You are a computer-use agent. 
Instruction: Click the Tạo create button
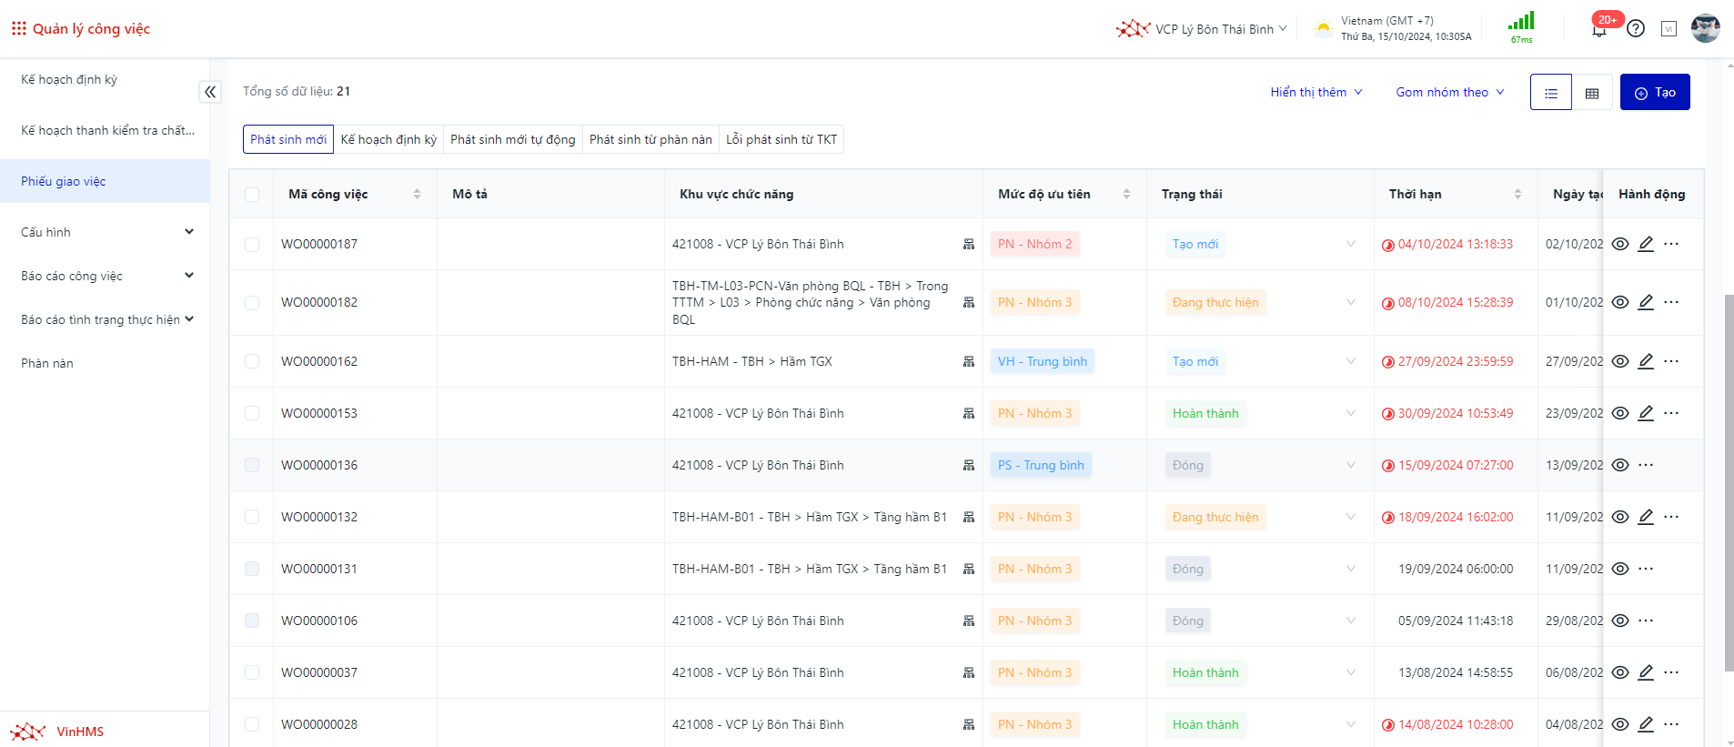[1655, 92]
